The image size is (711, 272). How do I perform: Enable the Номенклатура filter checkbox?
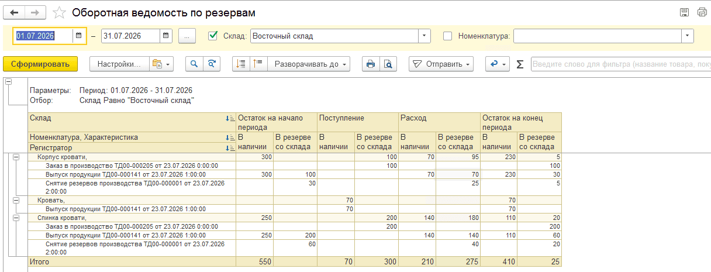[x=448, y=36]
